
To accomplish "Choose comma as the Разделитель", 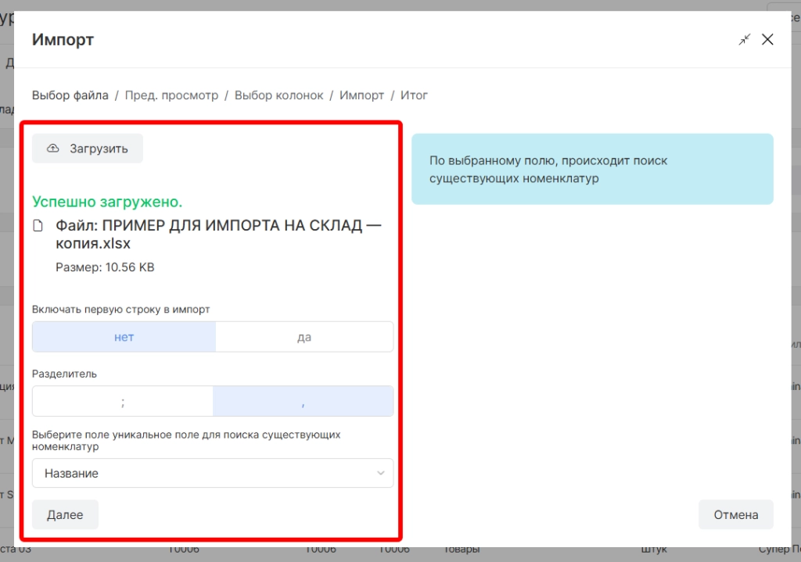I will pos(303,401).
